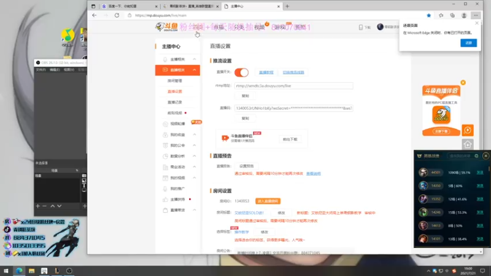Image resolution: width=491 pixels, height=276 pixels.
Task: Click the 数据分析 pie chart icon
Action: (x=165, y=156)
